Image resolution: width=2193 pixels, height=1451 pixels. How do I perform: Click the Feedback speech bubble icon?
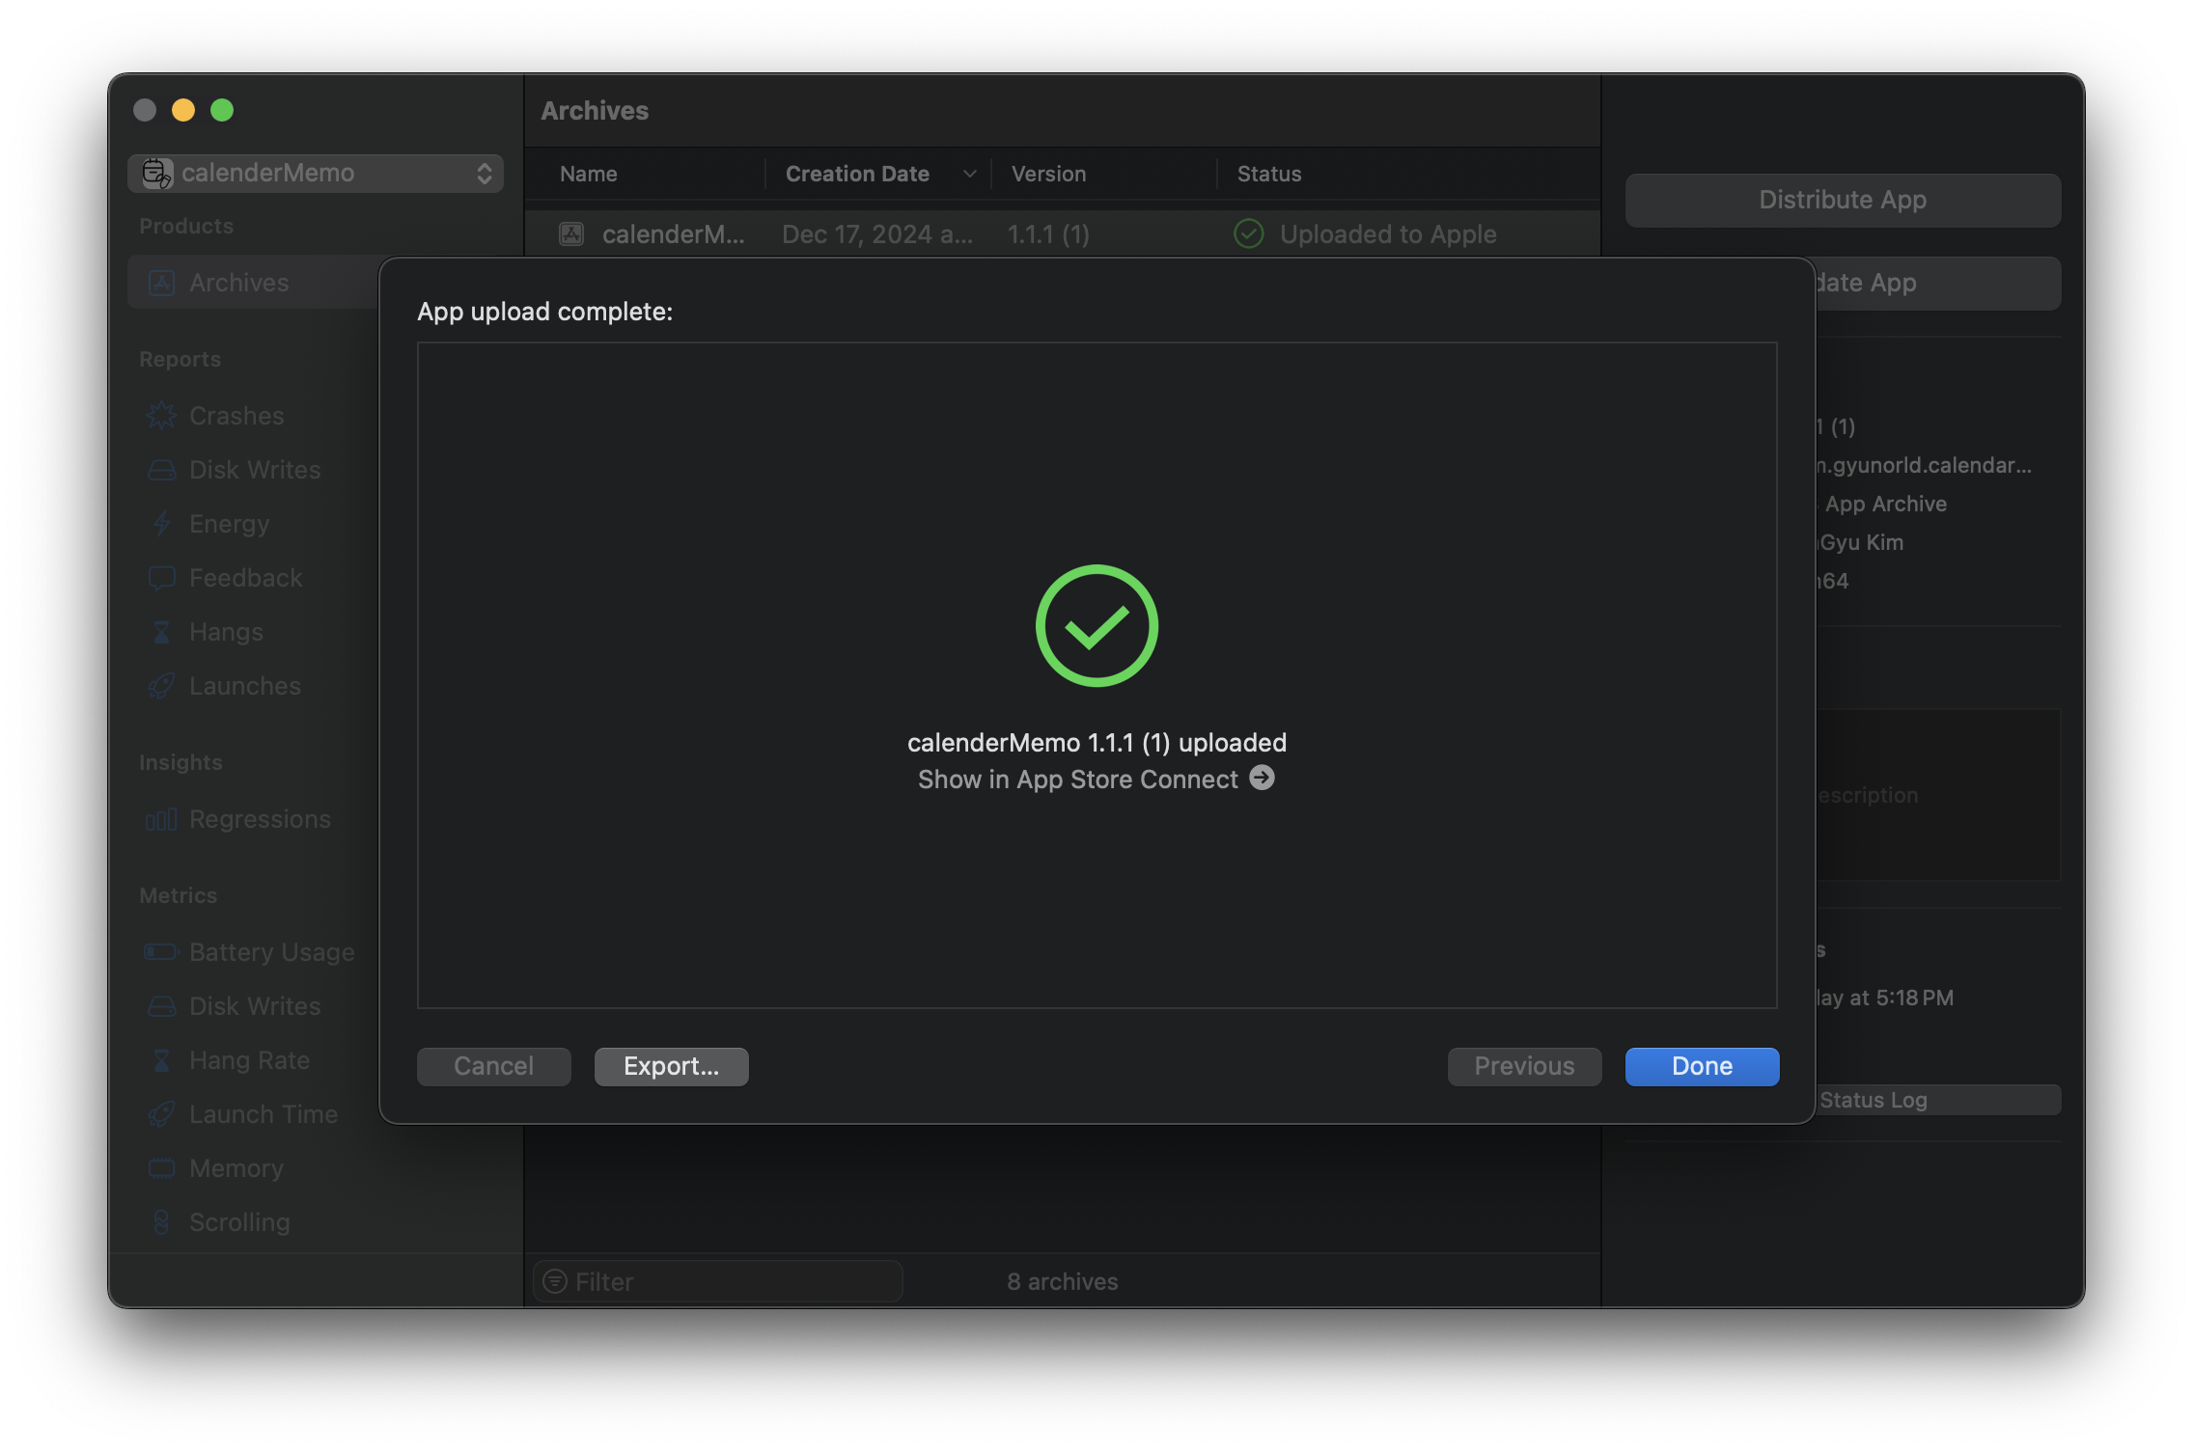(x=161, y=579)
